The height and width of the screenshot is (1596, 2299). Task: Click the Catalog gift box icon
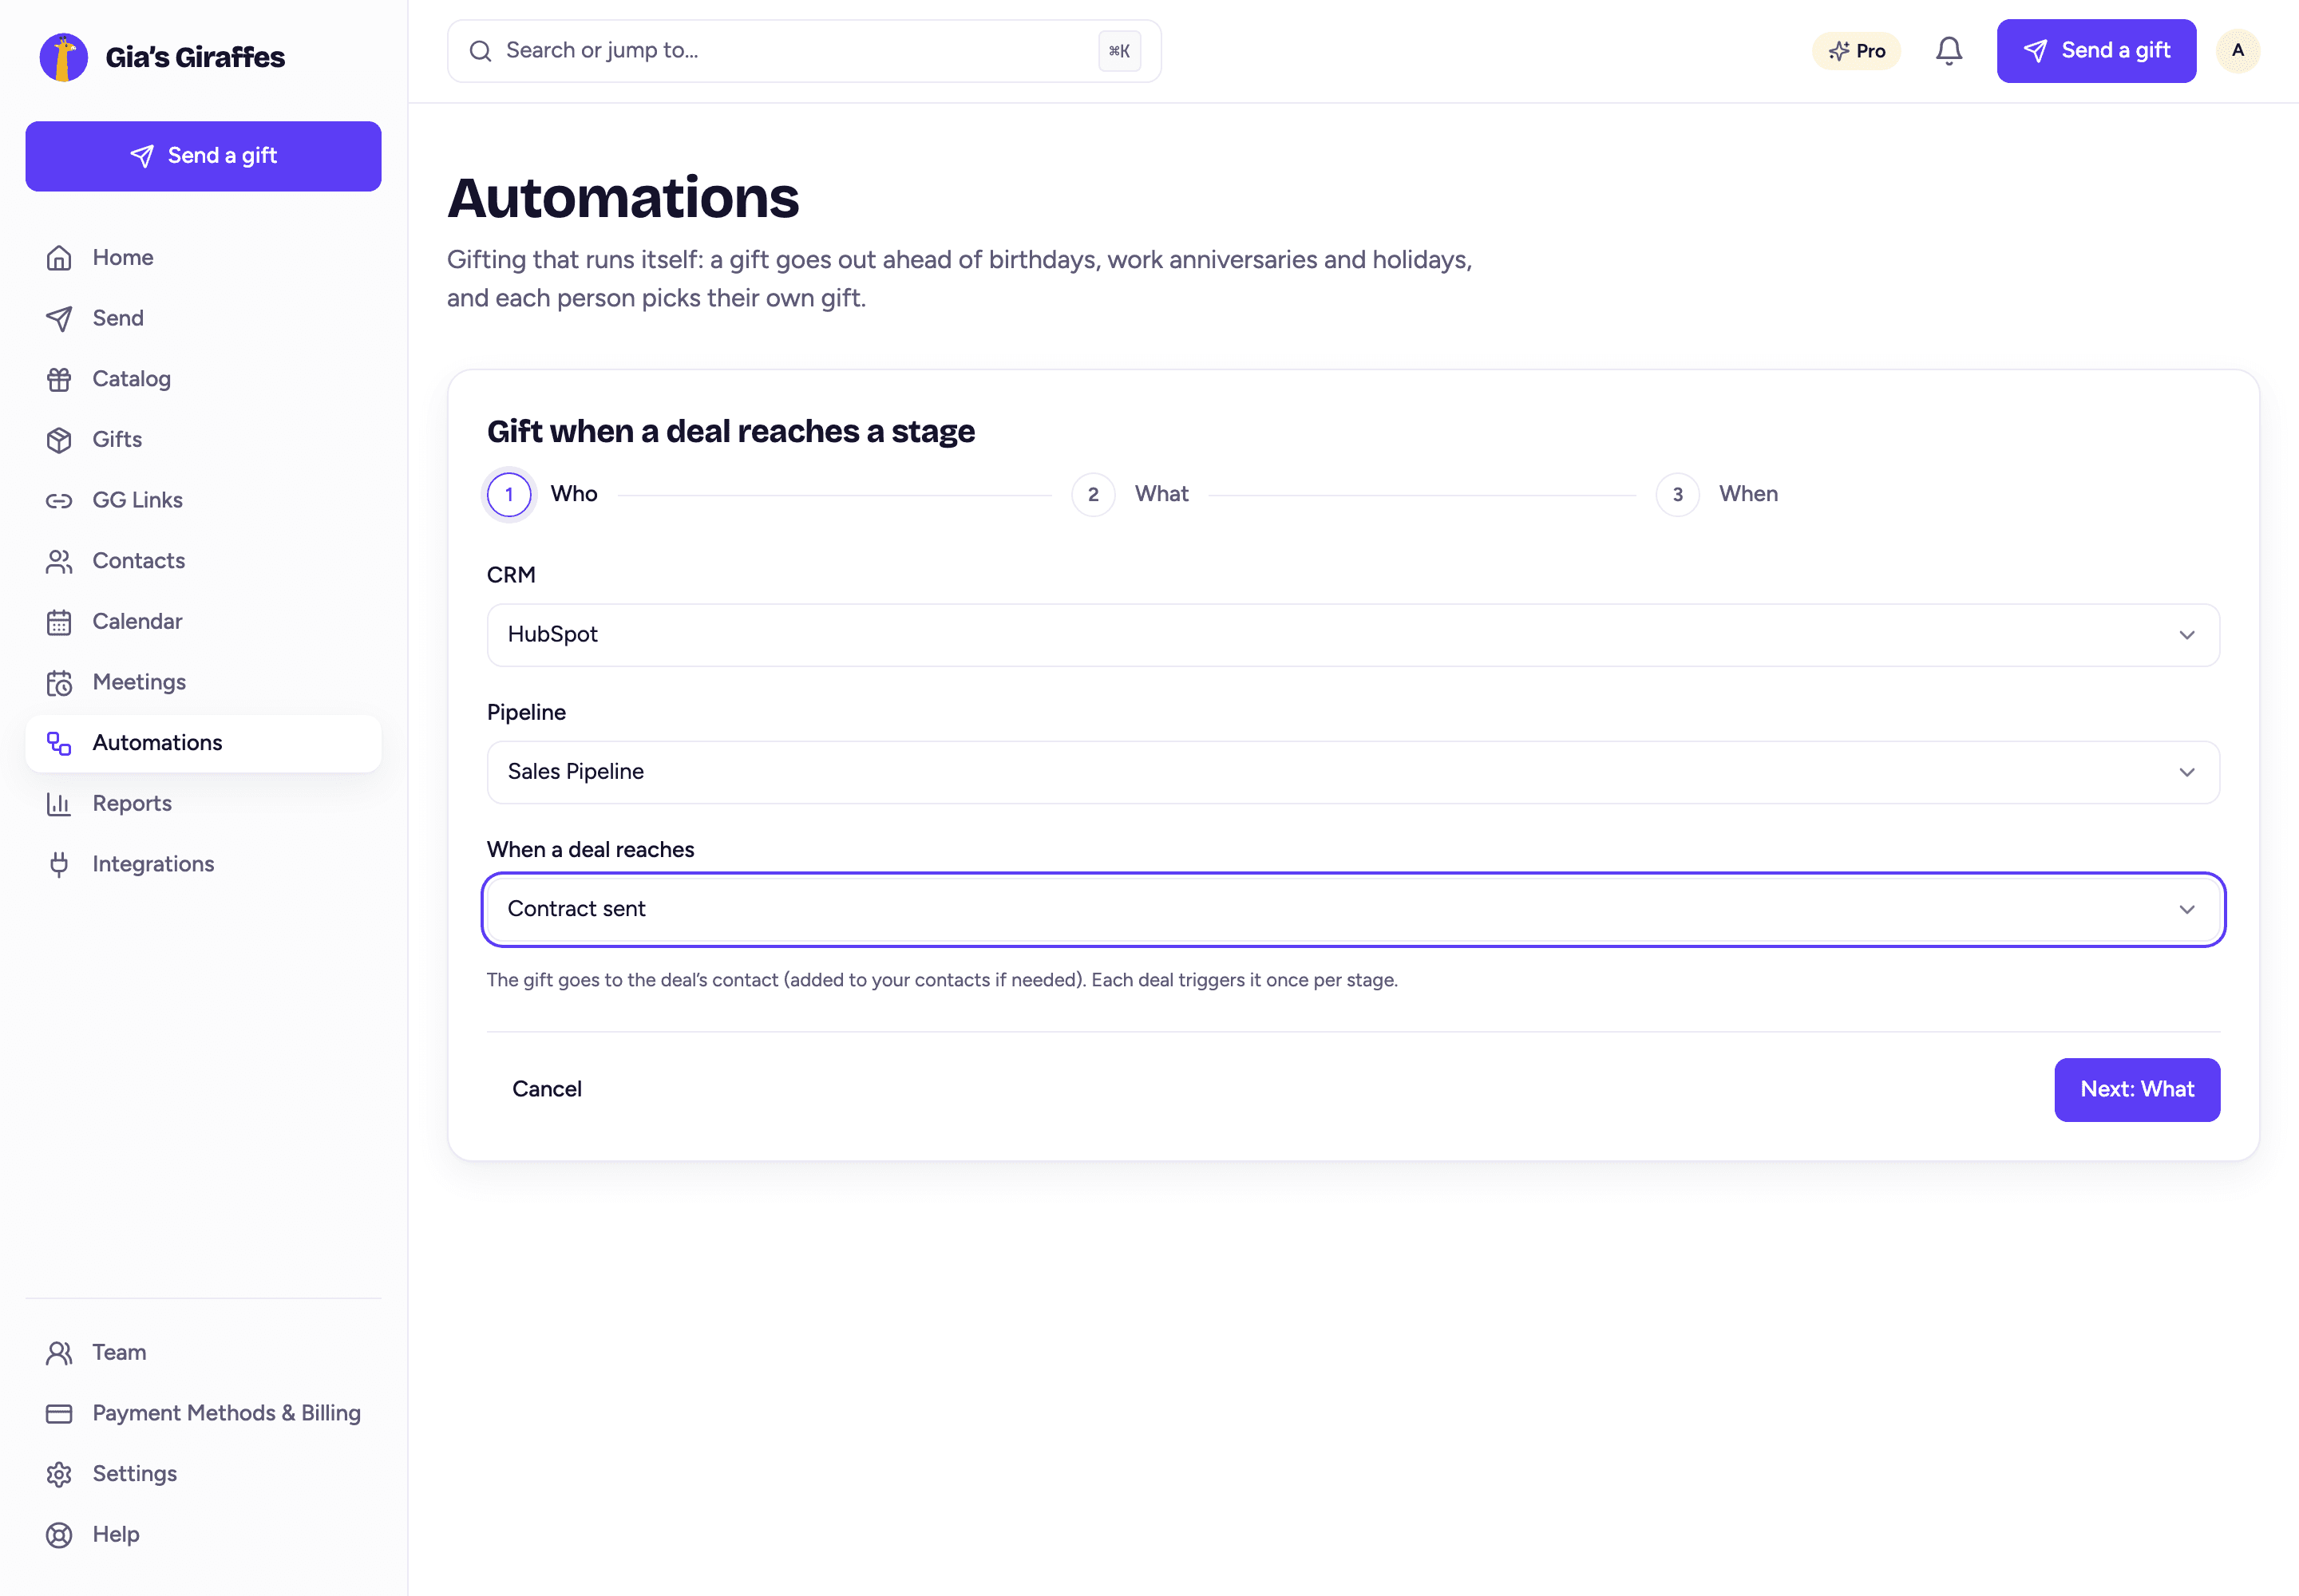point(59,379)
